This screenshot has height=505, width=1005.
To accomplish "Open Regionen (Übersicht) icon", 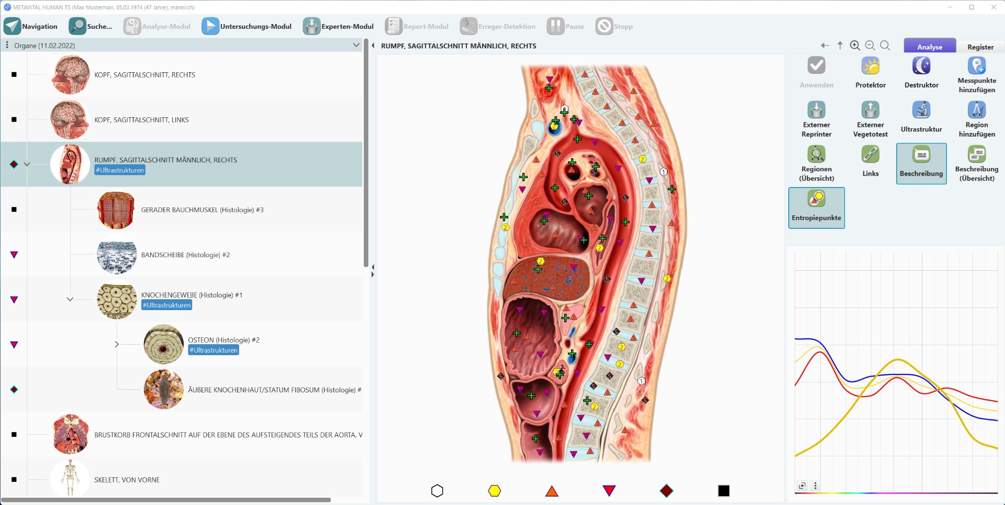I will [x=816, y=155].
